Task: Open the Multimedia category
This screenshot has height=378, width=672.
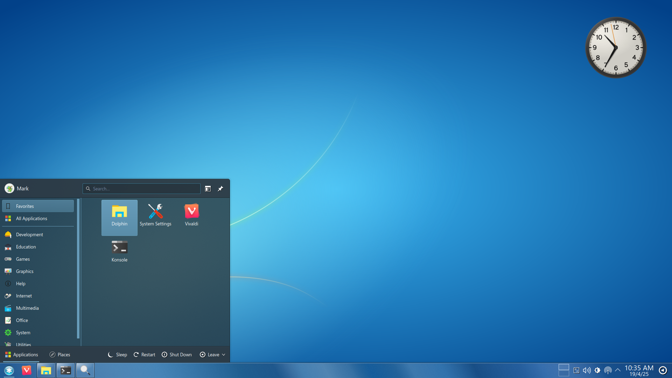Action: [38, 308]
